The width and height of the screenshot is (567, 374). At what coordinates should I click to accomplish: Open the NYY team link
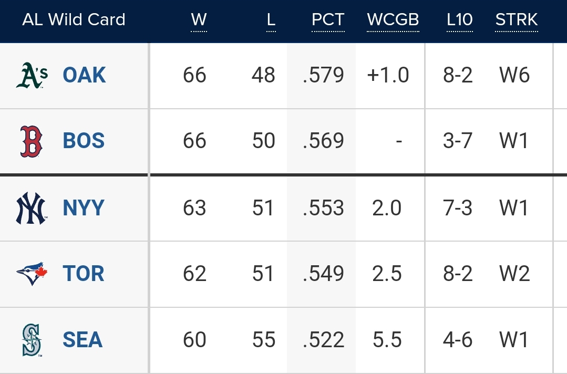click(84, 208)
